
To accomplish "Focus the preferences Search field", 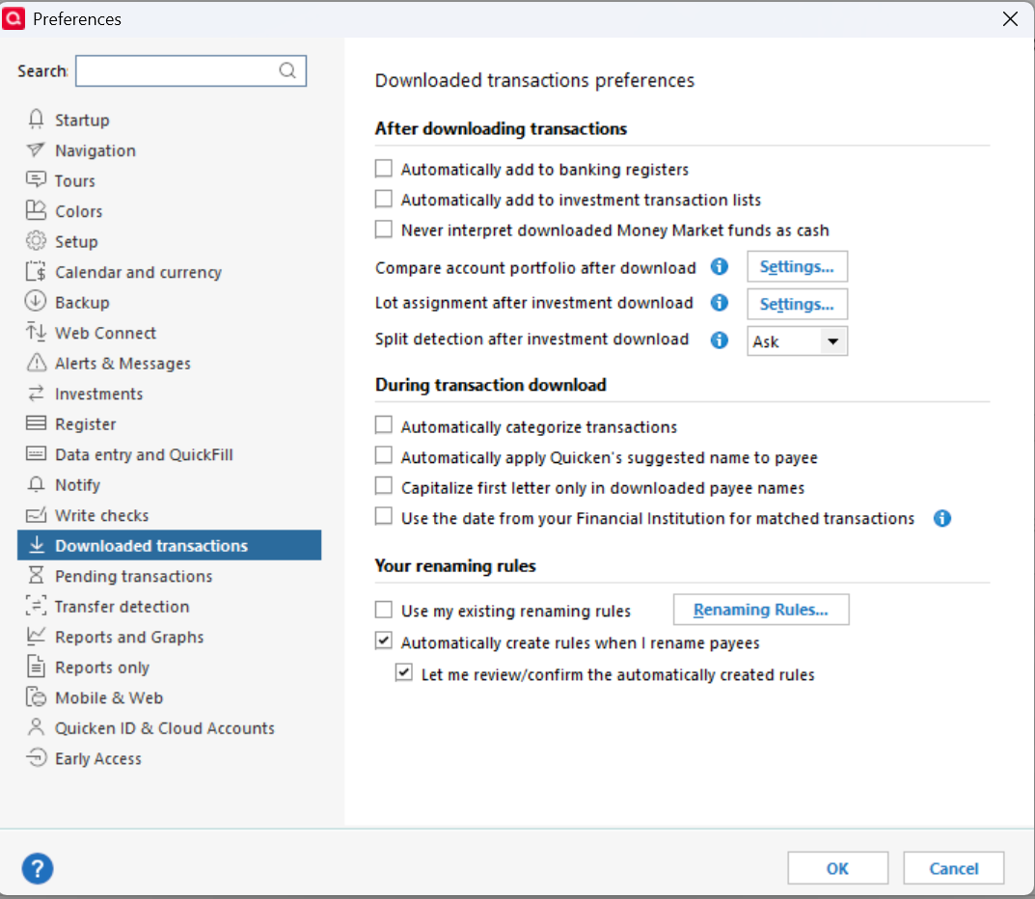I will [191, 70].
